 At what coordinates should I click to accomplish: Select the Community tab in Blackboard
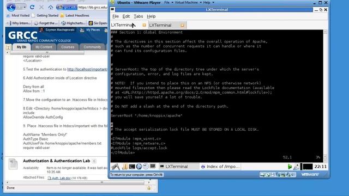[92, 47]
